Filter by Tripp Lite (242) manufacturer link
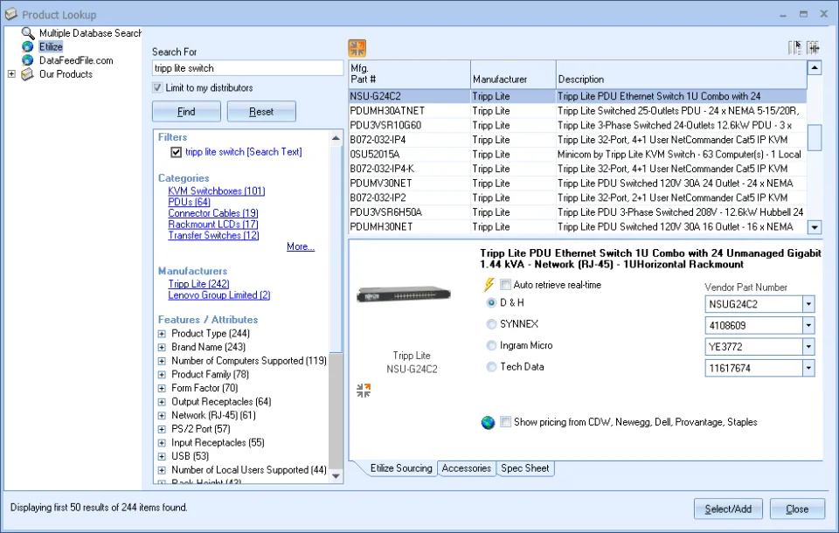Viewport: 839px width, 533px height. (x=198, y=284)
